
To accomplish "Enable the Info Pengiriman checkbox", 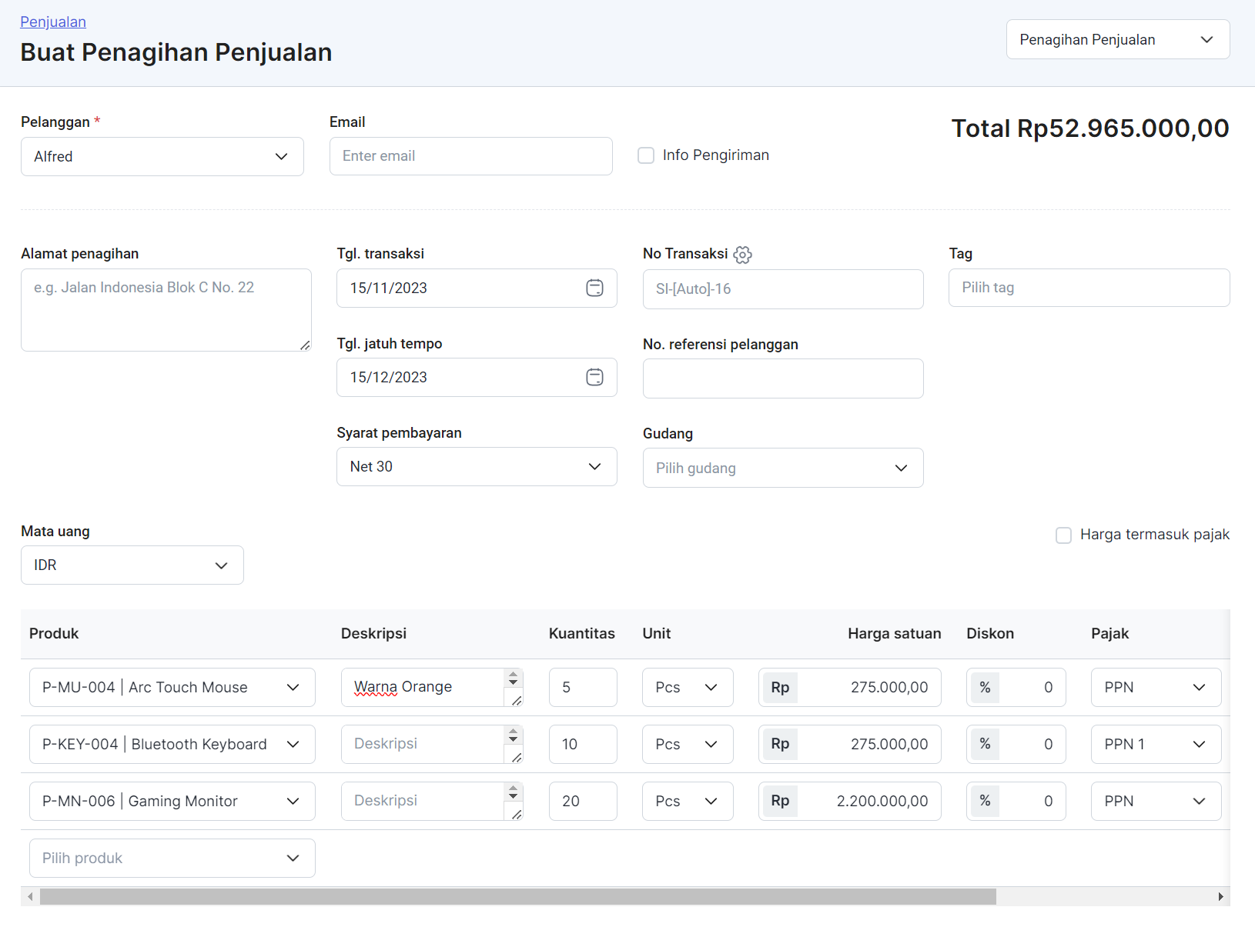I will [646, 155].
